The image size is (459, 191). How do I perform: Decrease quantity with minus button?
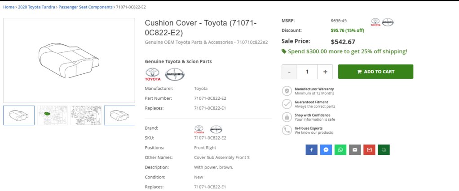point(289,72)
